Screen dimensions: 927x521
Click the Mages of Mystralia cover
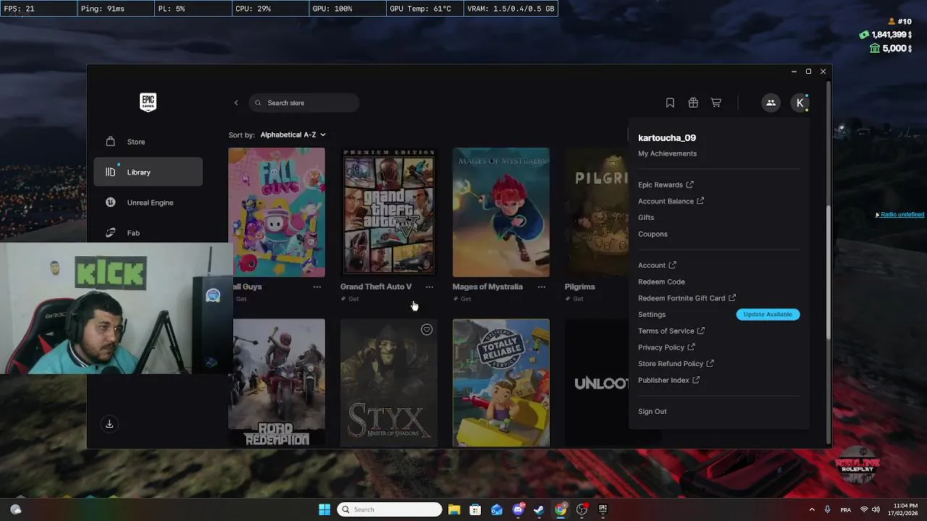501,212
